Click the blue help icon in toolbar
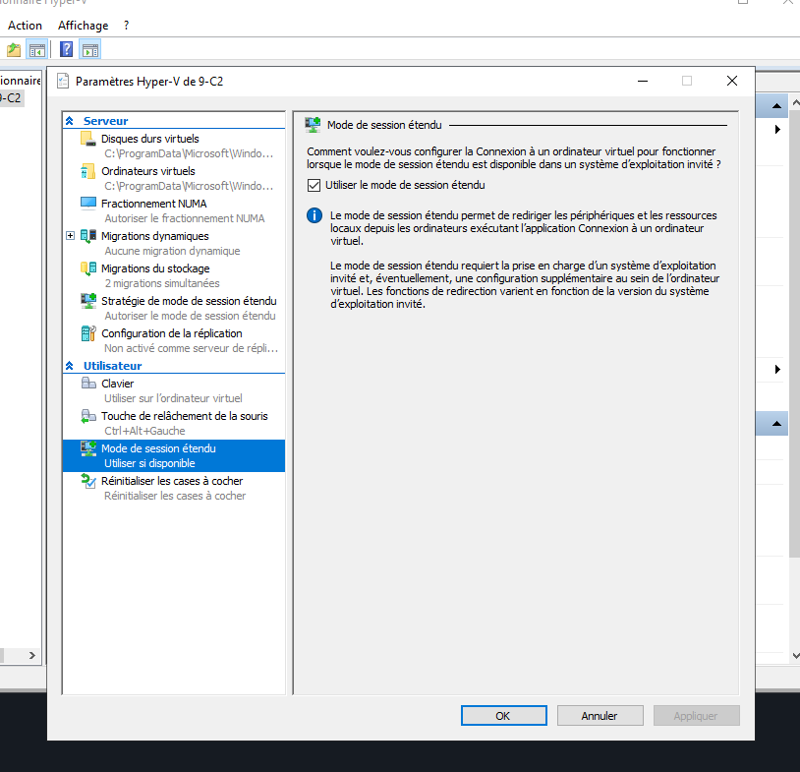Image resolution: width=800 pixels, height=772 pixels. point(67,49)
